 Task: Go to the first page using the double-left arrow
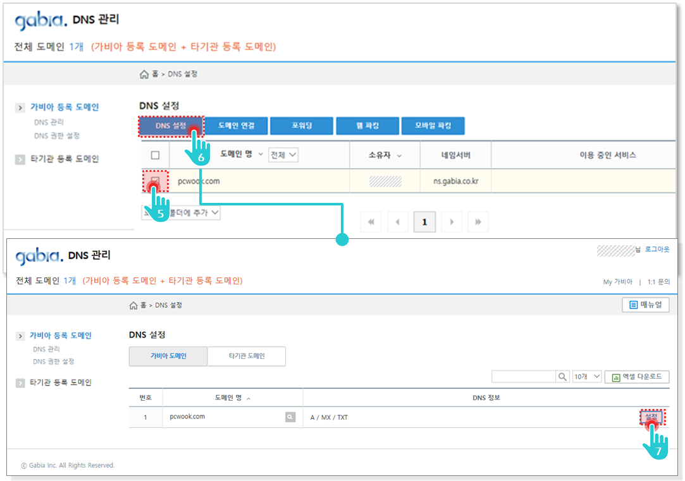(371, 222)
